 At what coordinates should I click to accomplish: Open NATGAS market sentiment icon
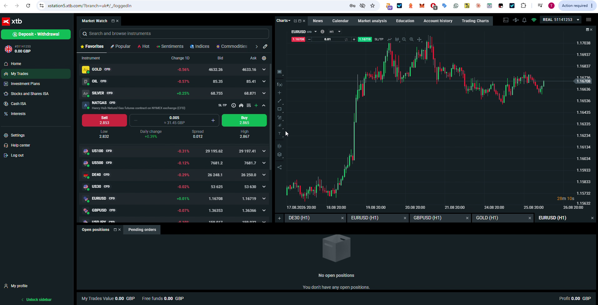pos(241,105)
